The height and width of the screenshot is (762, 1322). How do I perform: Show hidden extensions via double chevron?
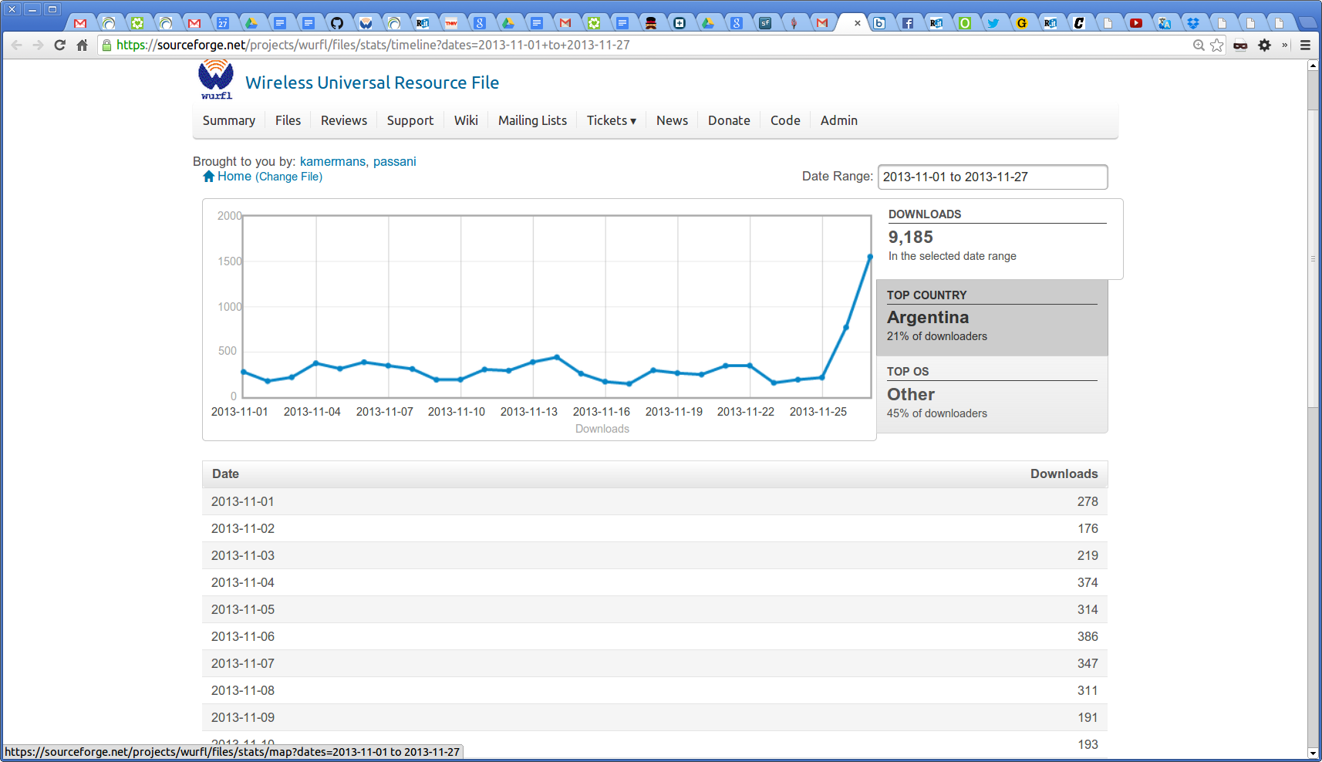[x=1285, y=46]
